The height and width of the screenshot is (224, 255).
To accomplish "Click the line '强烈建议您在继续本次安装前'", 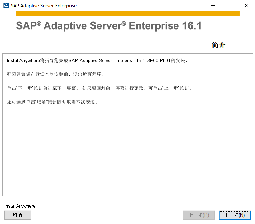I will coord(55,75).
